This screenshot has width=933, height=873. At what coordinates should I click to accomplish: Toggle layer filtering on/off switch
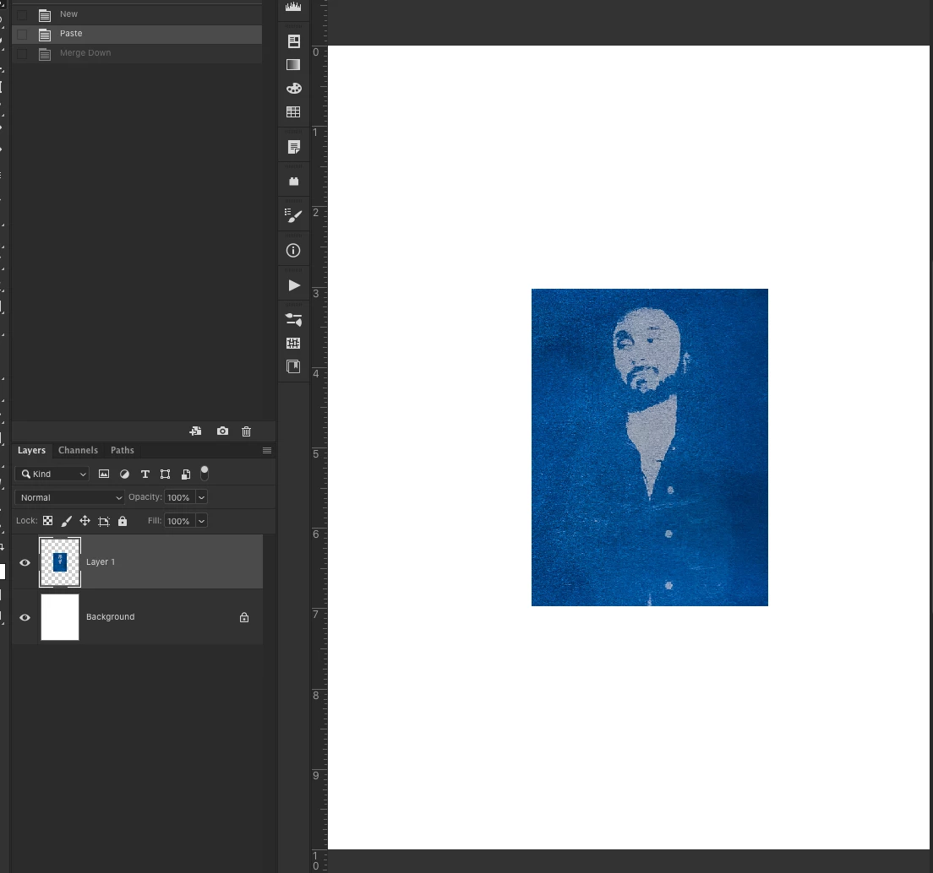pyautogui.click(x=205, y=473)
